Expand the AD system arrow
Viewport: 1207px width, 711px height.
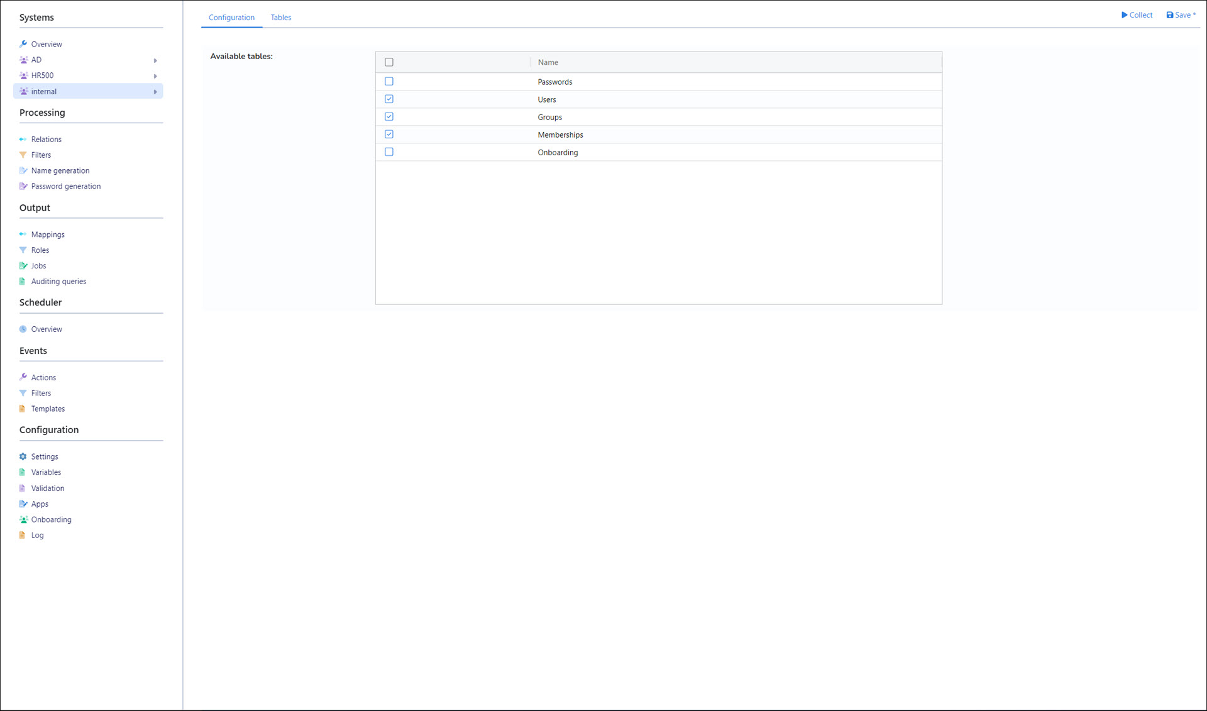[155, 60]
